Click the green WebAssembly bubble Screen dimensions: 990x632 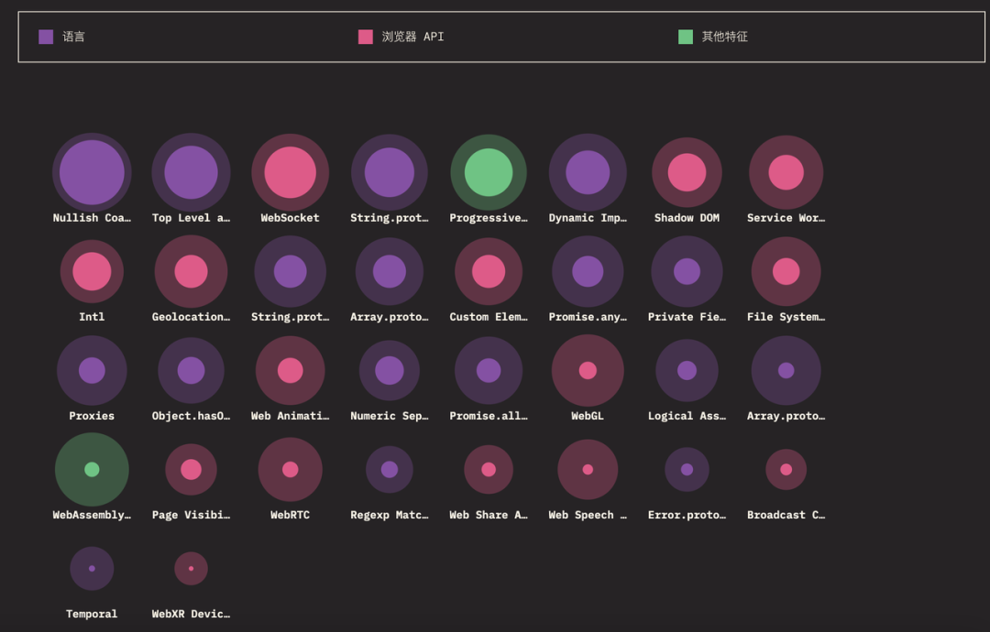[x=92, y=469]
